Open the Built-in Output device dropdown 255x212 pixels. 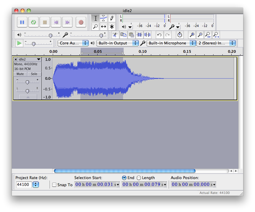[x=118, y=43]
